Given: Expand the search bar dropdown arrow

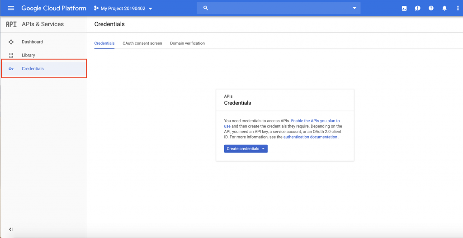Looking at the screenshot, I should tap(354, 8).
